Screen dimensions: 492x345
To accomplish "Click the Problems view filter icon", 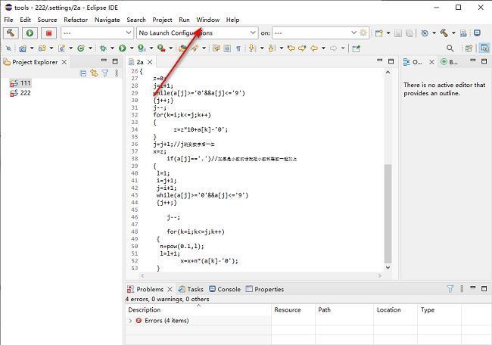I will click(x=450, y=289).
